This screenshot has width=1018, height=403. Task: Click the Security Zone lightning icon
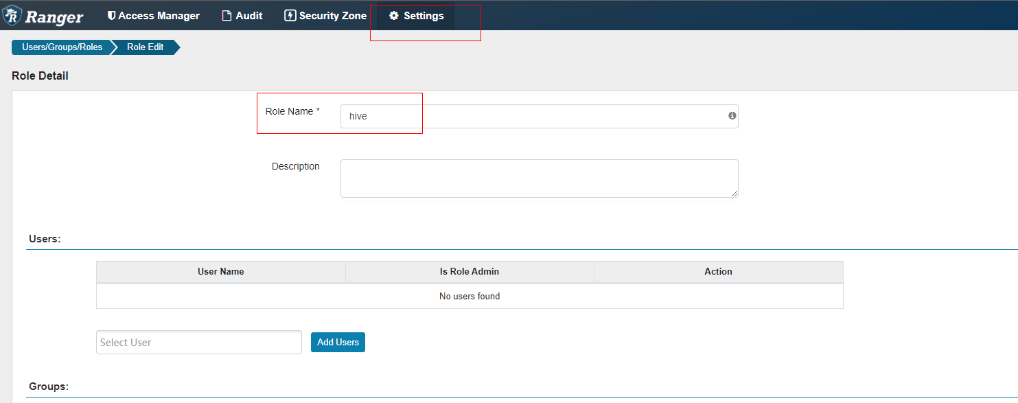pos(290,15)
